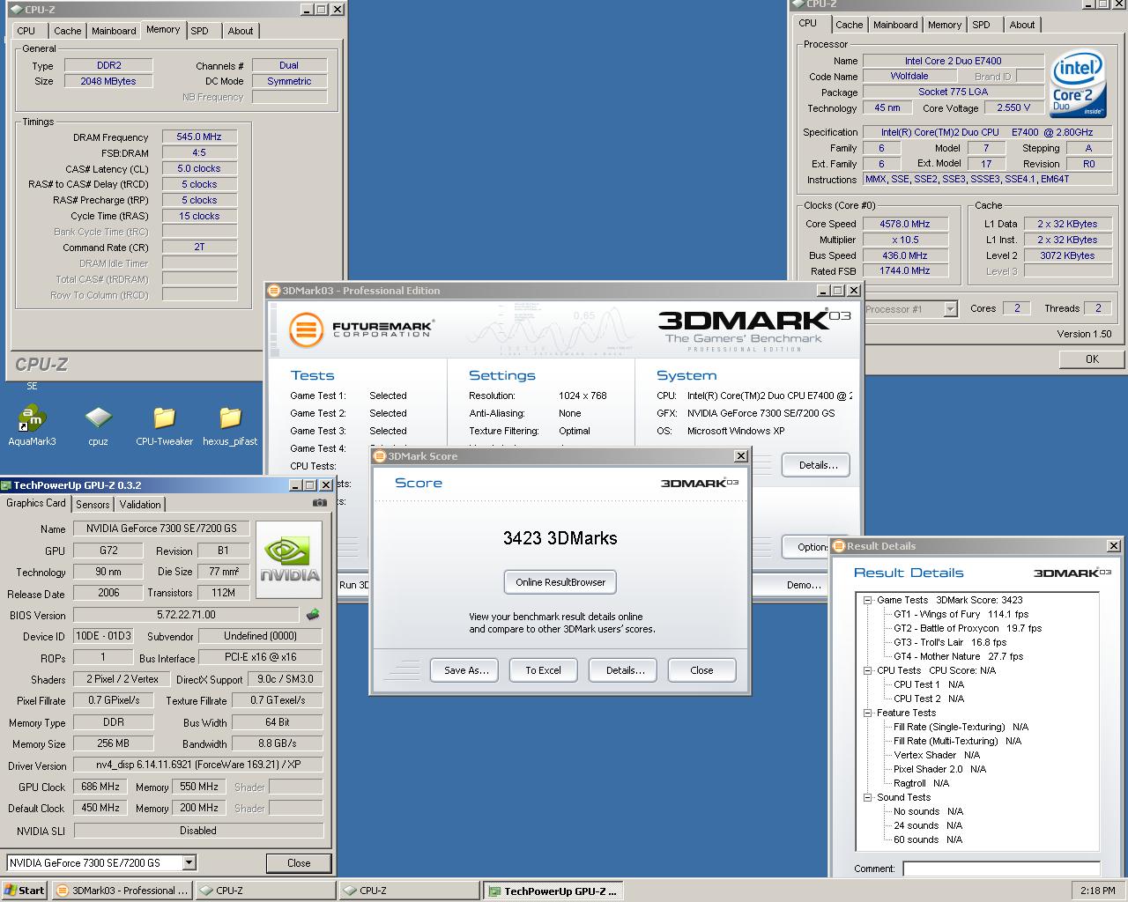This screenshot has width=1128, height=902.
Task: Open the Validation tab in GPU-Z
Action: [x=140, y=505]
